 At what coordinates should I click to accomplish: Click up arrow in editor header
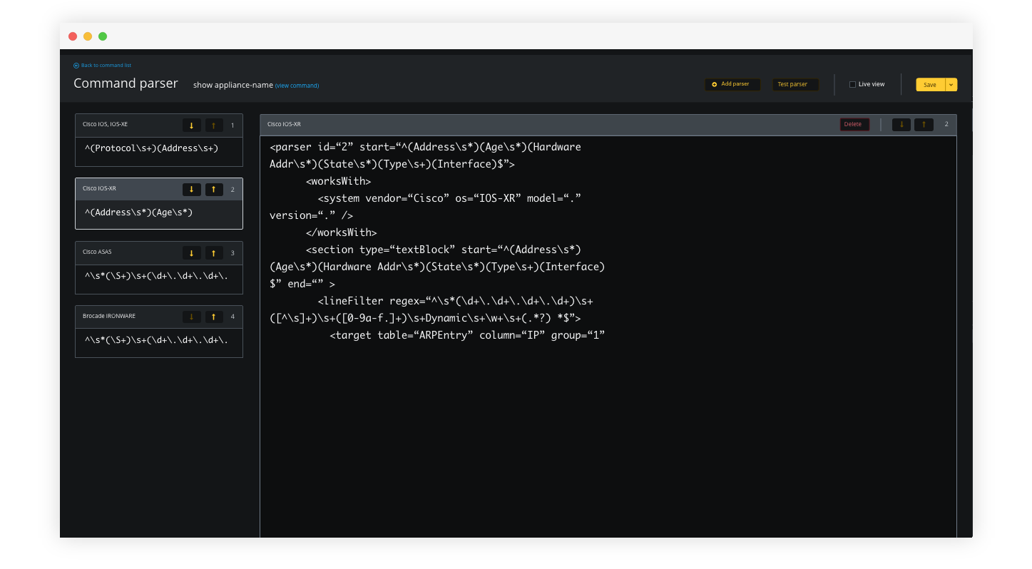tap(924, 124)
